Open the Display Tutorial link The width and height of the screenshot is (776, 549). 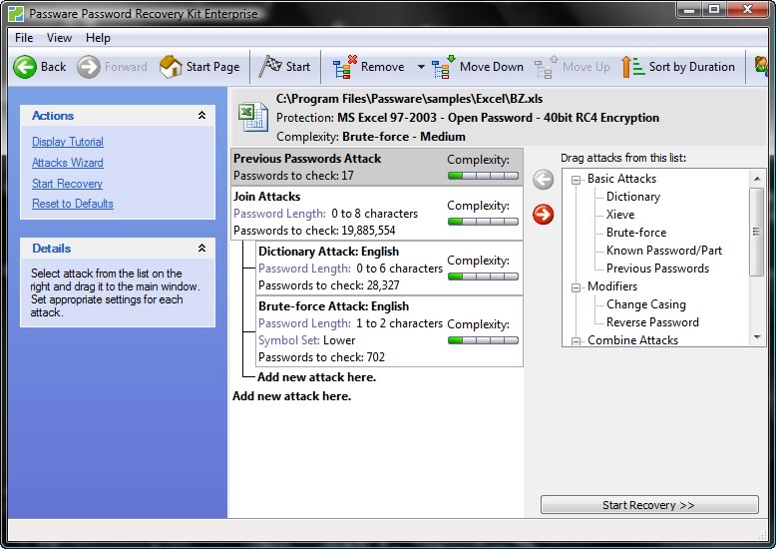[68, 142]
